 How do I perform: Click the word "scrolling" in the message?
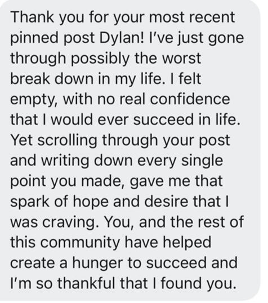point(67,141)
